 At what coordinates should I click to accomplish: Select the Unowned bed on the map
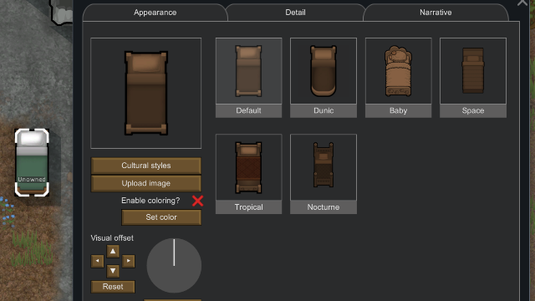tap(32, 162)
